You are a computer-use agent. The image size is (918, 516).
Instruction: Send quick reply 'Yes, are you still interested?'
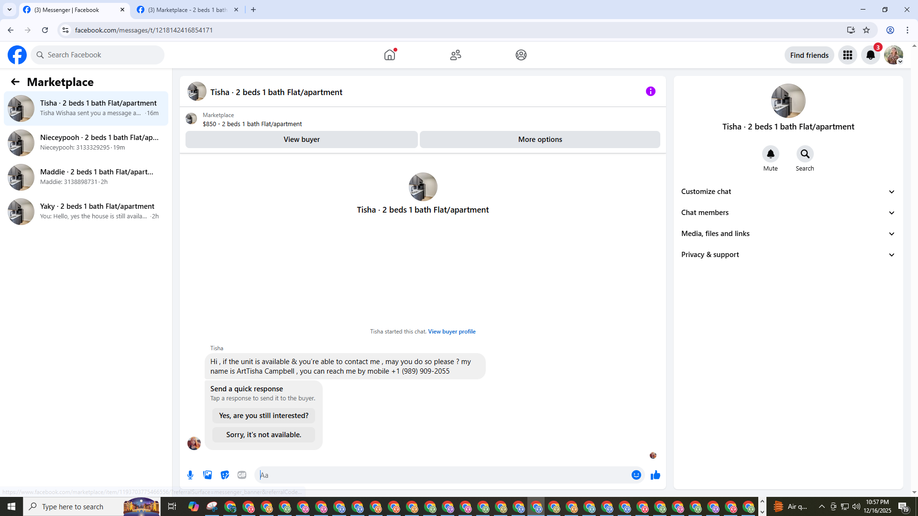264,416
